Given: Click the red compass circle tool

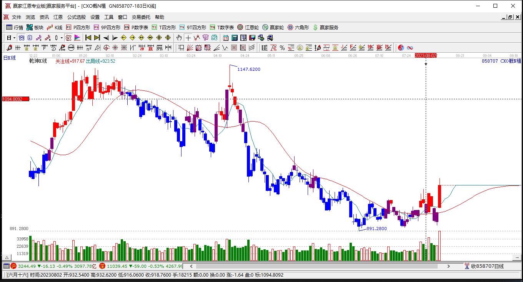Looking at the screenshot, I should tap(107, 48).
